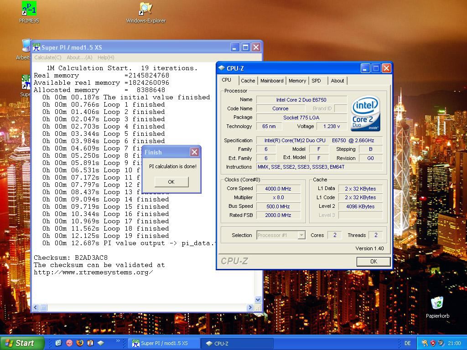
Task: Click the Revision value 'G0'
Action: [x=370, y=158]
